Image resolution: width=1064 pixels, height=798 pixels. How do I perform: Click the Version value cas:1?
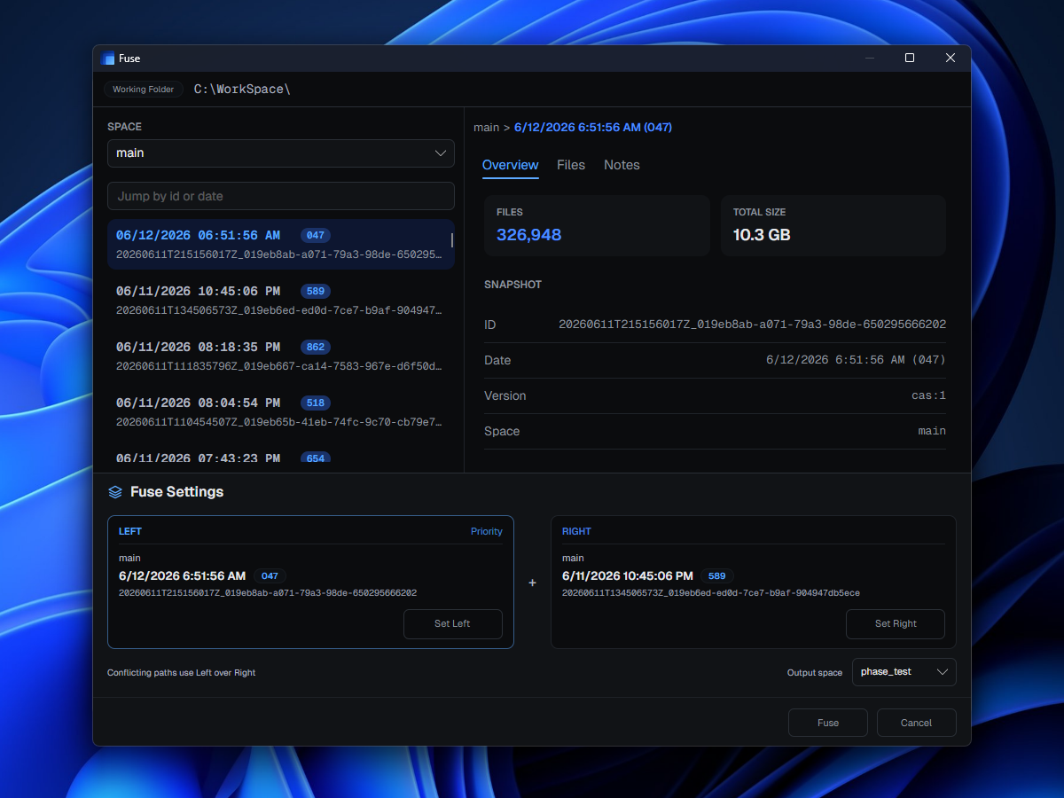(x=928, y=395)
